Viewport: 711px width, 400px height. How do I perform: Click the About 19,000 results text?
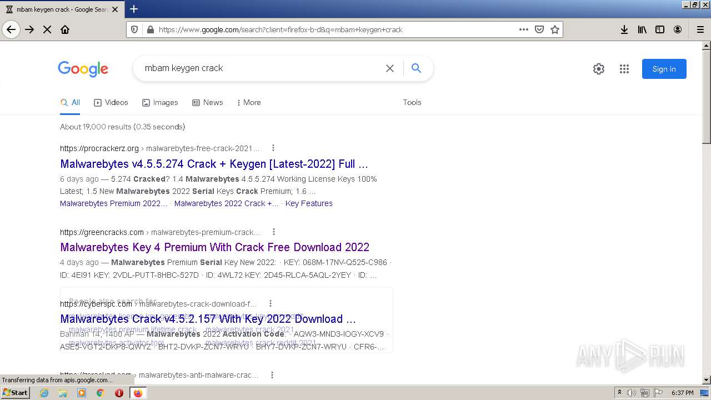pos(122,127)
